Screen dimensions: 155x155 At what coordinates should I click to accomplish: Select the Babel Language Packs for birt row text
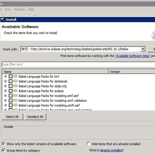coord(39,77)
